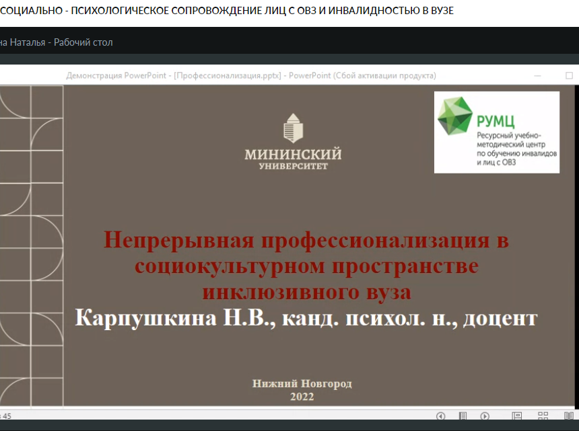
Task: Click the author line Карпушкина Н.В.
Action: tap(306, 318)
